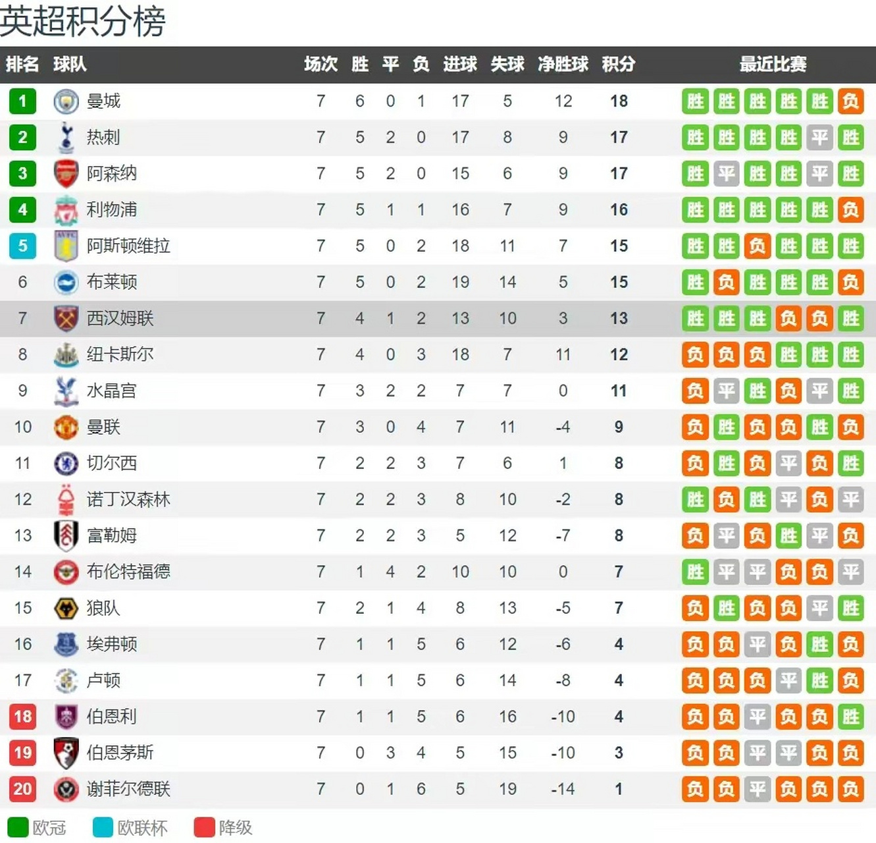
Task: Click the Sheffield United club crest
Action: click(66, 789)
